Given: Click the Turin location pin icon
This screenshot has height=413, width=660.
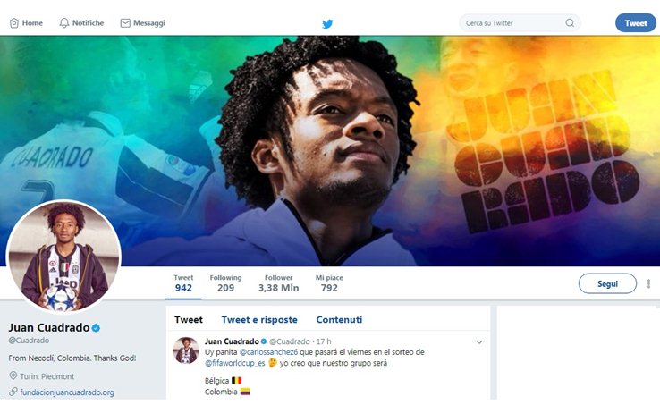Looking at the screenshot, I should (x=13, y=375).
